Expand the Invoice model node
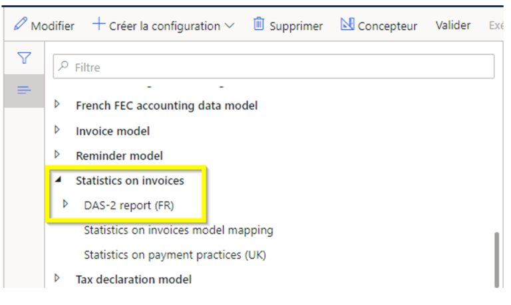 pos(58,130)
